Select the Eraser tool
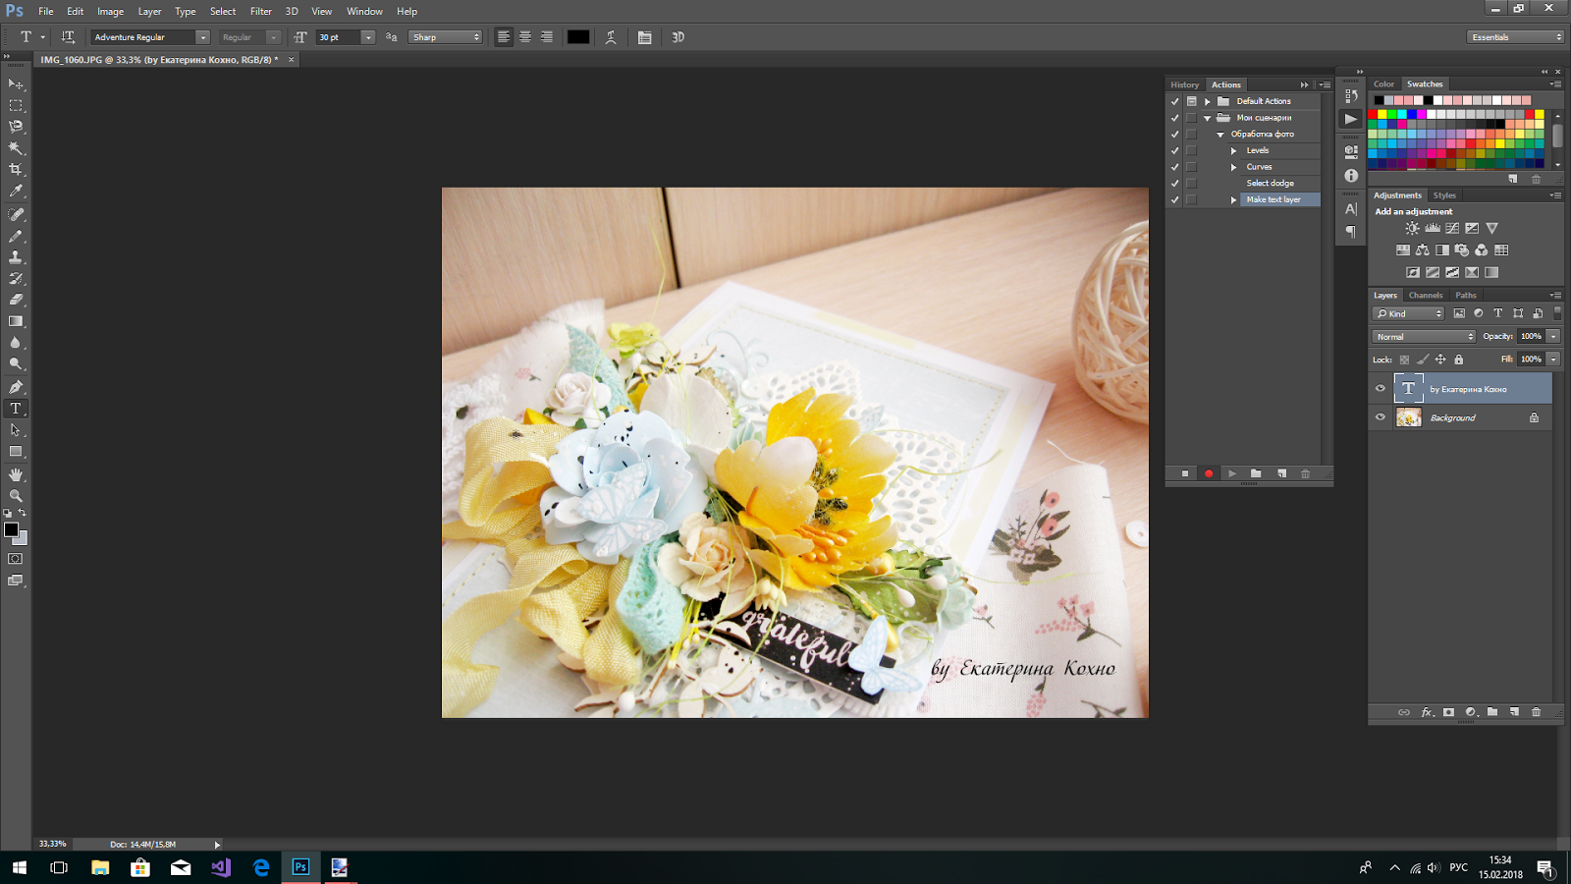Viewport: 1571px width, 884px height. pyautogui.click(x=16, y=300)
